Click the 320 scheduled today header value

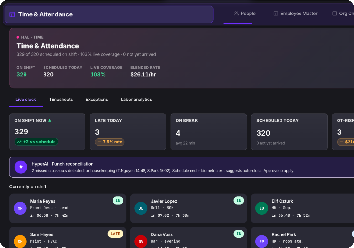pos(48,75)
